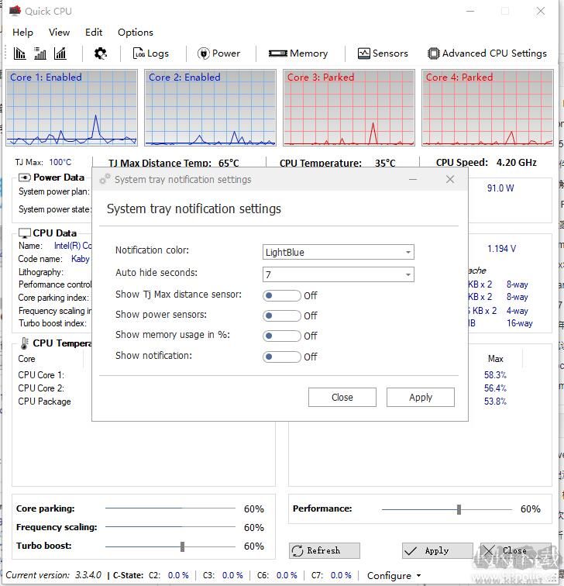Open the Auto hide seconds dropdown
The width and height of the screenshot is (564, 586).
(339, 274)
